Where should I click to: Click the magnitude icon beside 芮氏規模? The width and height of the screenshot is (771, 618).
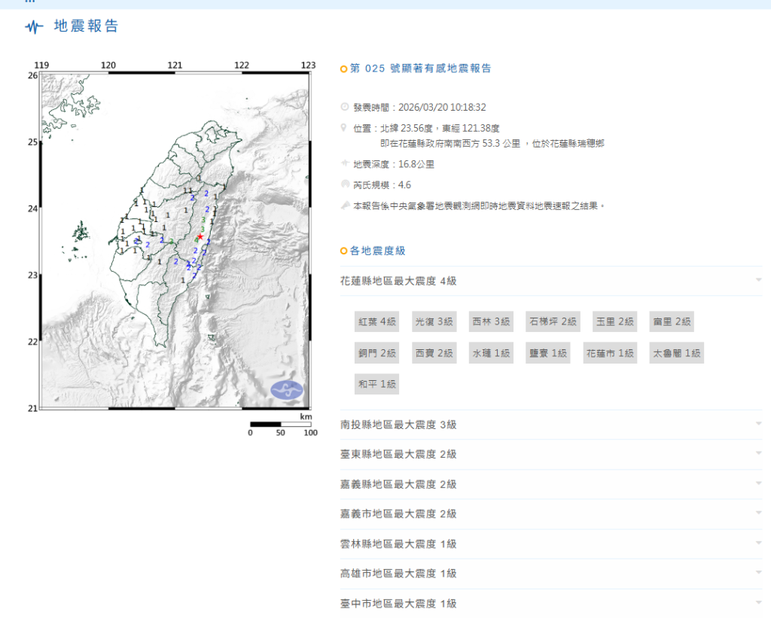click(x=343, y=184)
